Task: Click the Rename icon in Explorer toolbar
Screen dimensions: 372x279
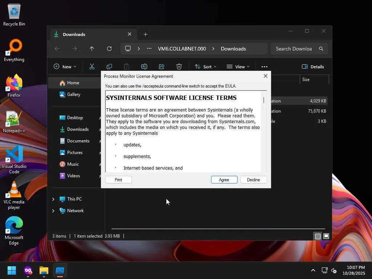Action: tap(144, 66)
